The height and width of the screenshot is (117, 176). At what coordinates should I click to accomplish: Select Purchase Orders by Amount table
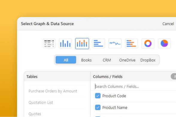[53, 91]
